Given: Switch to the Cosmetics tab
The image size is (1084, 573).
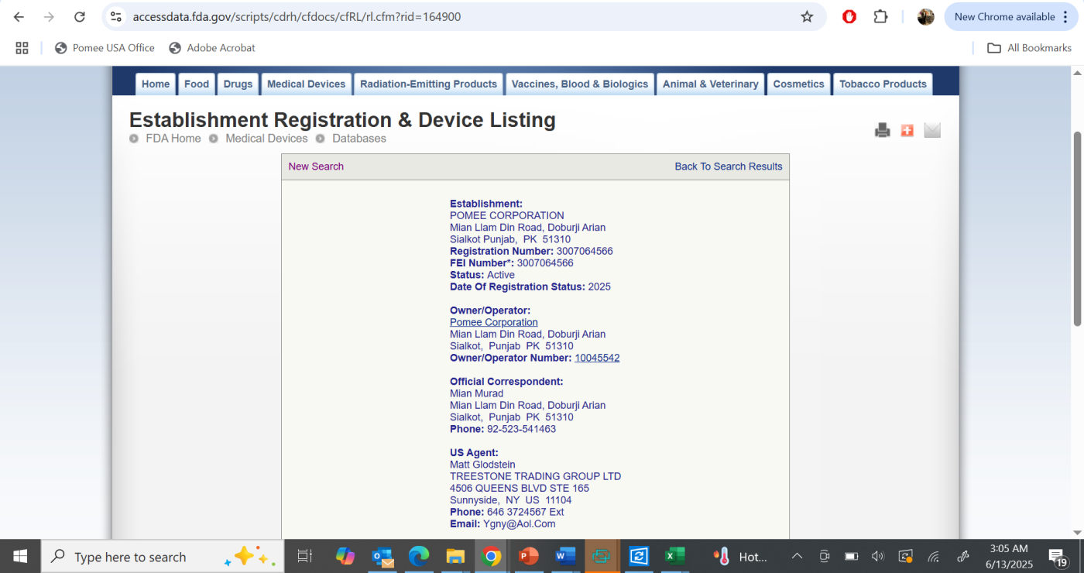Looking at the screenshot, I should 798,84.
